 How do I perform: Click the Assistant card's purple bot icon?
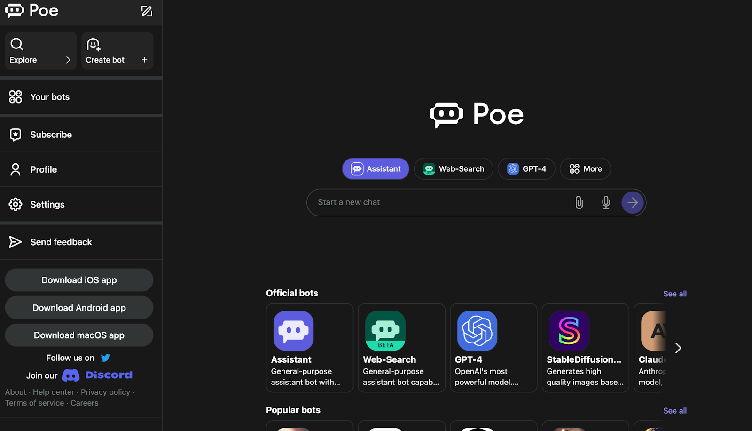(x=294, y=331)
